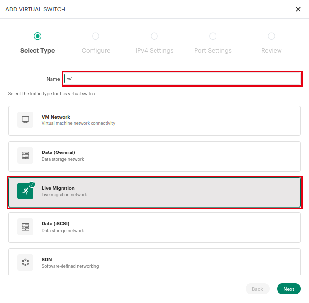
Task: Click the Review step label
Action: (272, 51)
